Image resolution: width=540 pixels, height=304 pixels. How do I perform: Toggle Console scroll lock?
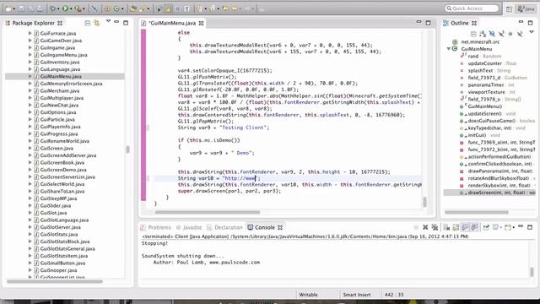click(x=456, y=227)
